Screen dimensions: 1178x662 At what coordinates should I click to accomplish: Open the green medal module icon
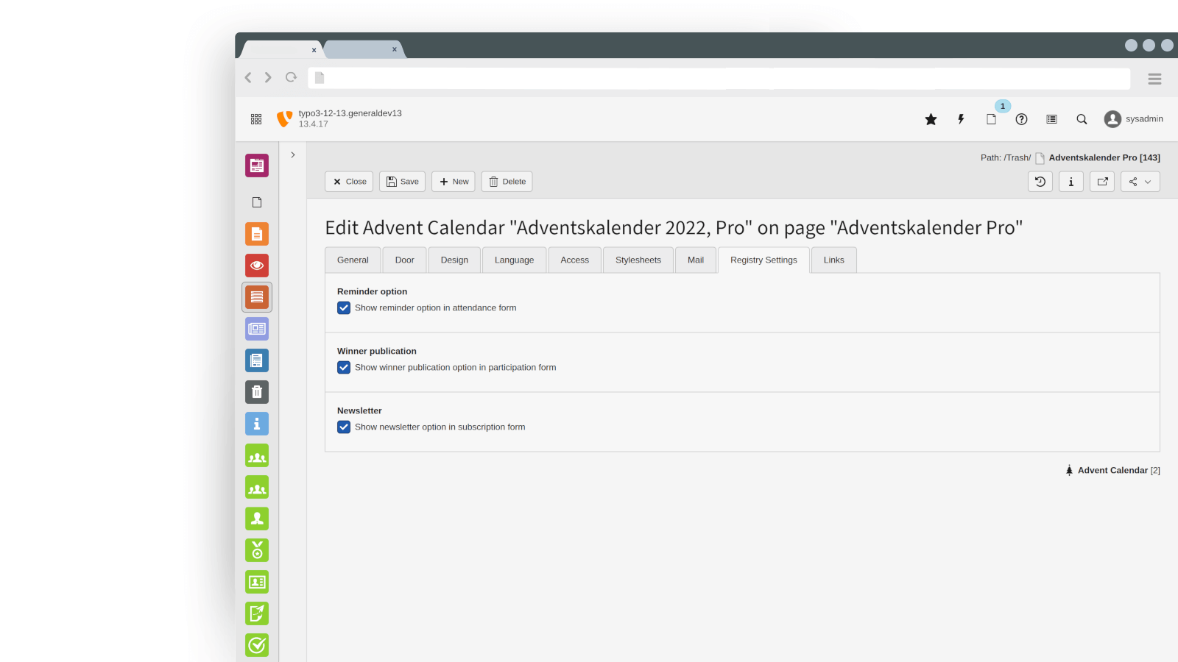(x=257, y=550)
